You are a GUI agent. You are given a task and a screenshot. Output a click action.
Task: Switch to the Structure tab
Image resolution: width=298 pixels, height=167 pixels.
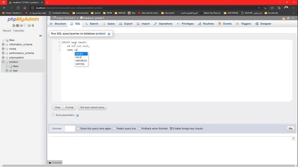(58, 24)
